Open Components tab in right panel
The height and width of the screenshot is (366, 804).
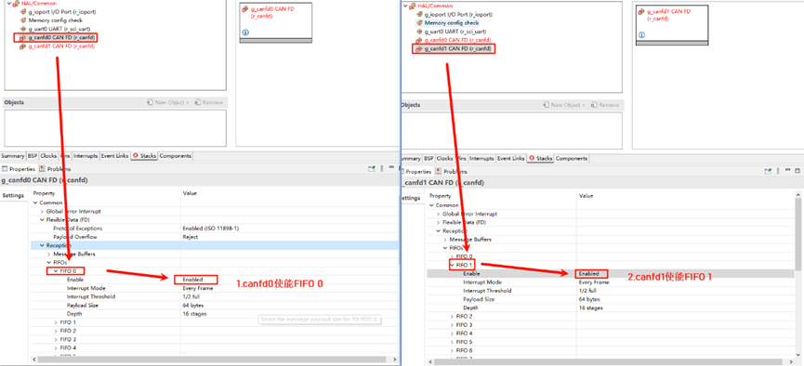click(572, 159)
